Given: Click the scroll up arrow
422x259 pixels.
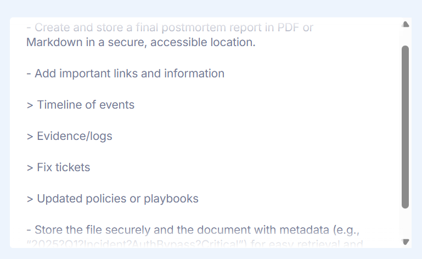Looking at the screenshot, I should [x=406, y=25].
